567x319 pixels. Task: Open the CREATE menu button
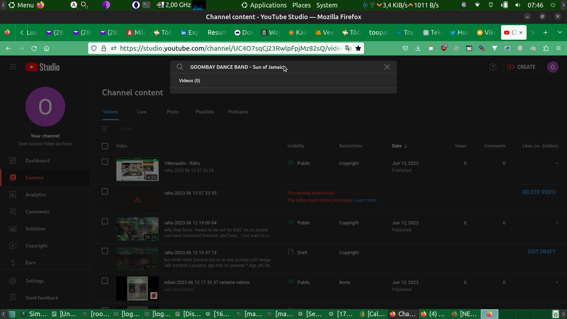(x=522, y=67)
